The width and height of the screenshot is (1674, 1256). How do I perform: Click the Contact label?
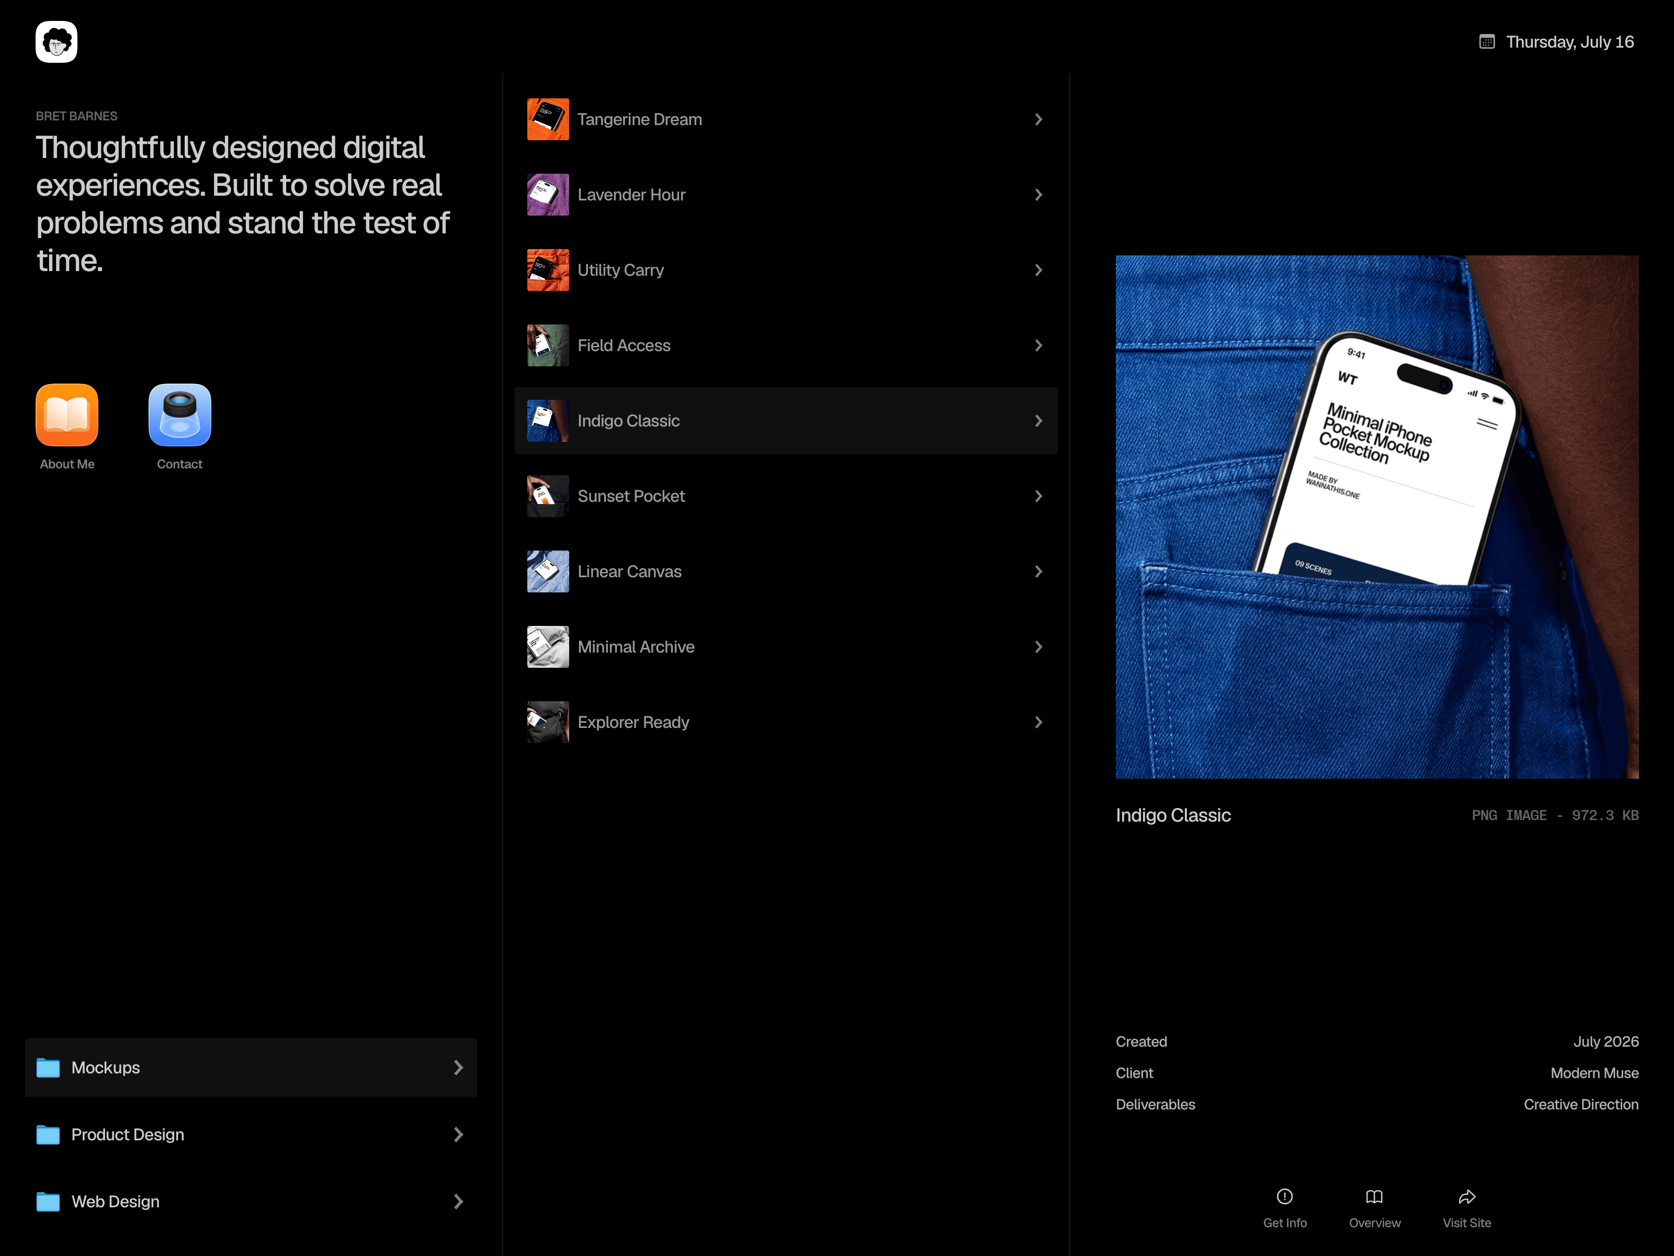pos(179,464)
